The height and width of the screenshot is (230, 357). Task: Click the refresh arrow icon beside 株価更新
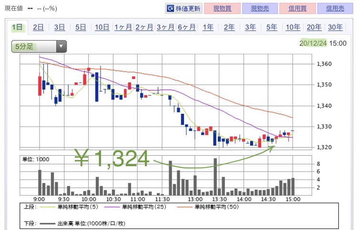click(170, 9)
